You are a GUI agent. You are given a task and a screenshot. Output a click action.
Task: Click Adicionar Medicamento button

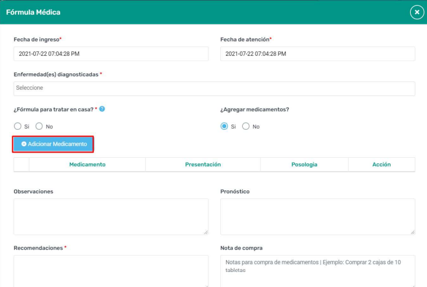click(x=53, y=144)
